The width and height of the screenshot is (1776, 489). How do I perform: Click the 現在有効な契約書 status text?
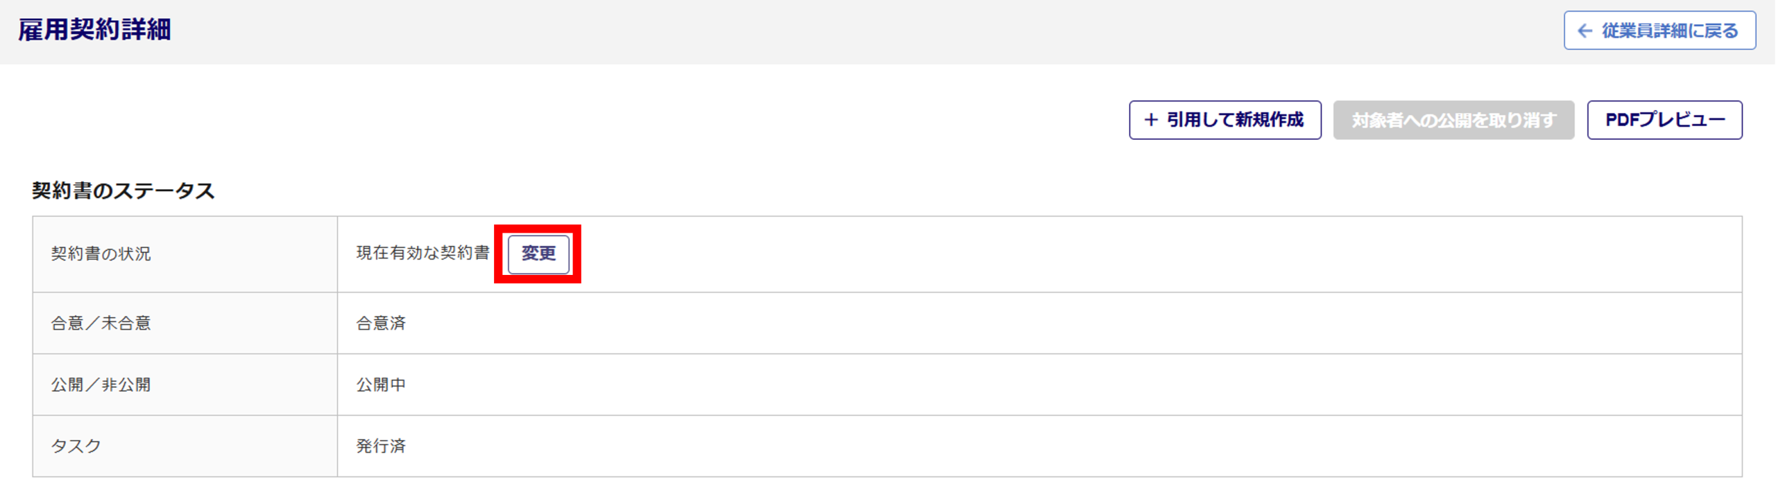pos(423,254)
